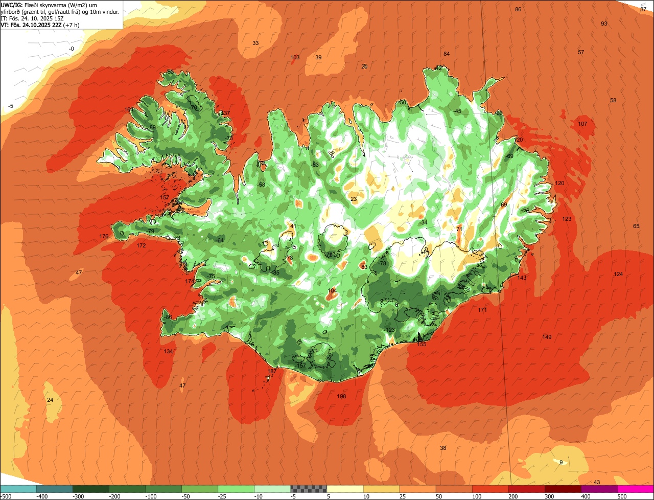Click the magenta above-500 legend swatch
Viewport: 654px width, 500px height.
coord(636,489)
